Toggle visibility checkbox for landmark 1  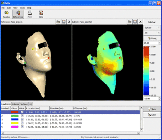pyautogui.click(x=22, y=112)
